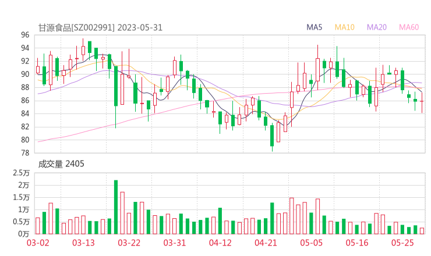Select the 03-13 date label
The width and height of the screenshot is (431, 256).
tap(83, 243)
